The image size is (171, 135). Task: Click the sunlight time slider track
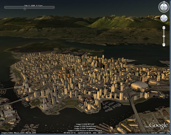point(29,7)
